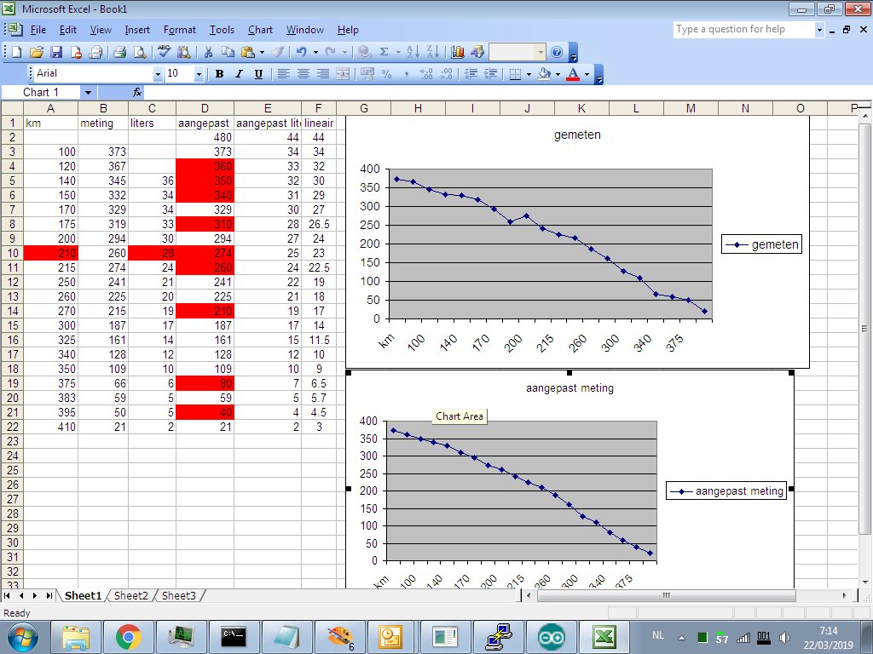The width and height of the screenshot is (873, 654).
Task: Open the Undo history dropdown arrow
Action: 315,52
